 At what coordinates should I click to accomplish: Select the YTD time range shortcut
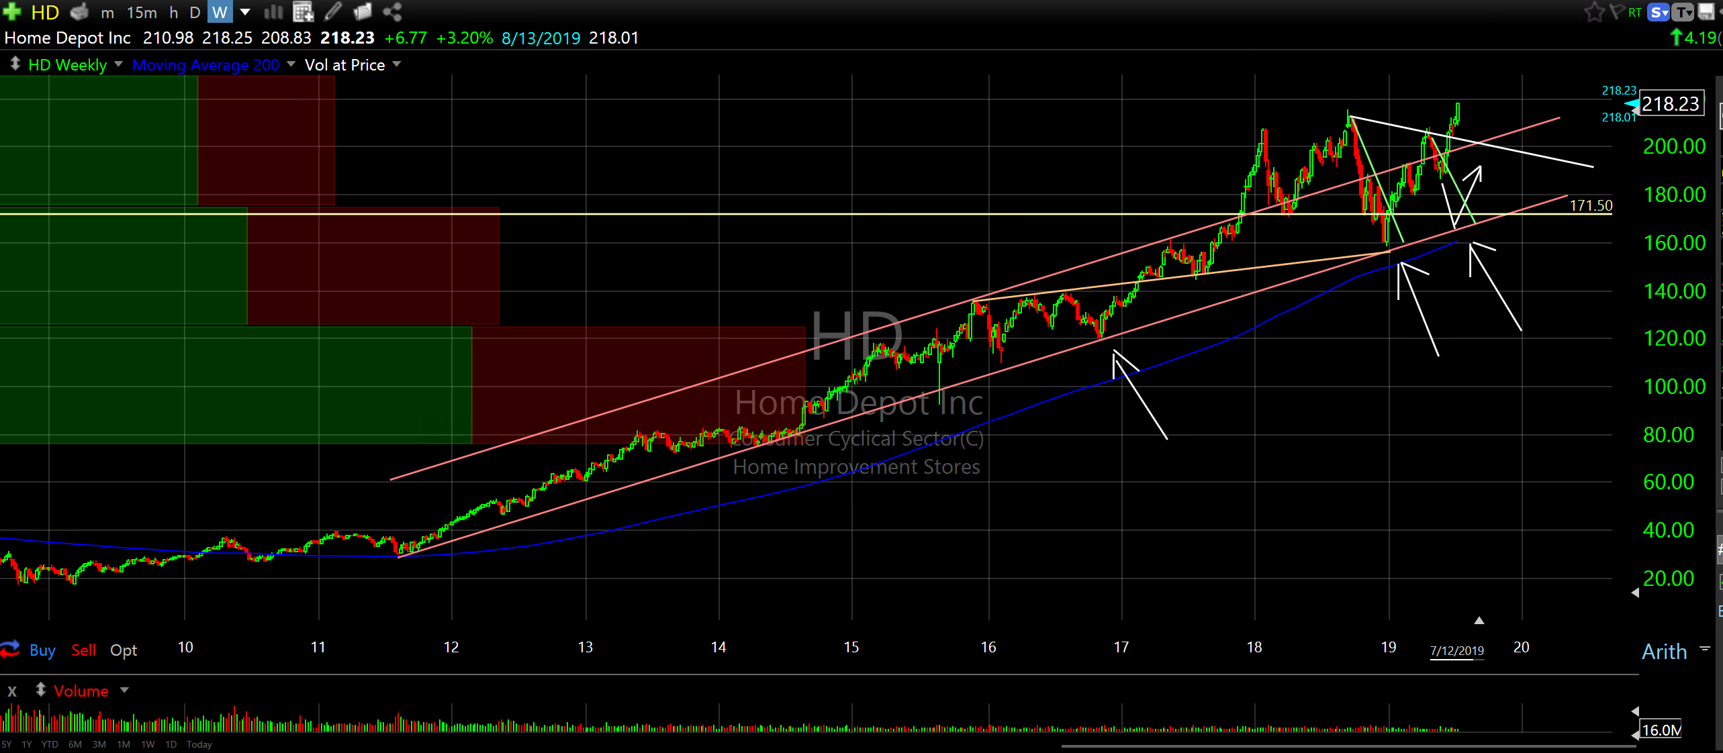click(50, 744)
